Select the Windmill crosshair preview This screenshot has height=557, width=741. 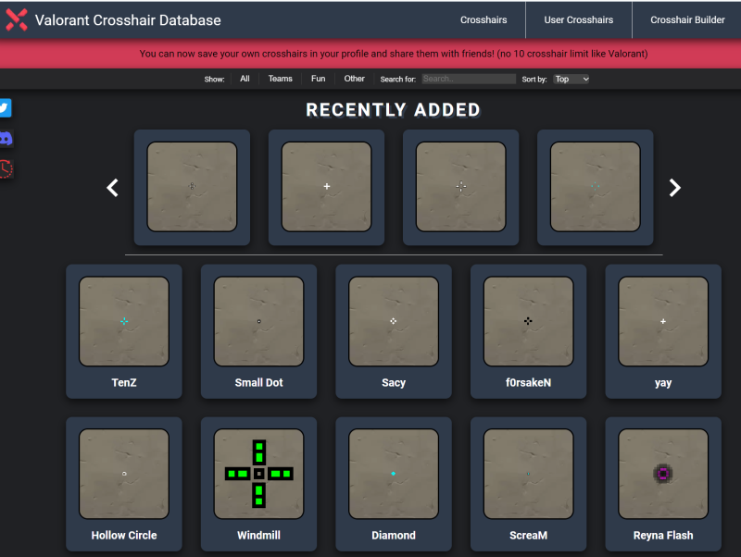(x=258, y=473)
